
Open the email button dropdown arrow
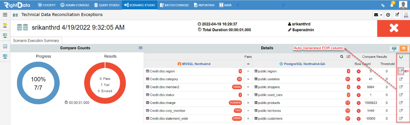tap(381, 15)
